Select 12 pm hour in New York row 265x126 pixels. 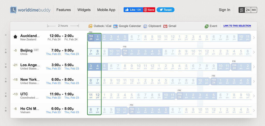point(132,81)
